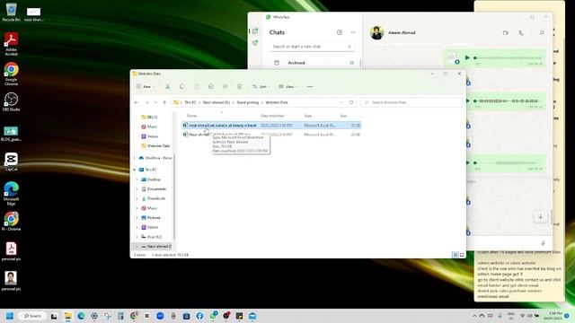Open the See more three-dots menu in Explorer
575x323 pixels.
pyautogui.click(x=310, y=87)
